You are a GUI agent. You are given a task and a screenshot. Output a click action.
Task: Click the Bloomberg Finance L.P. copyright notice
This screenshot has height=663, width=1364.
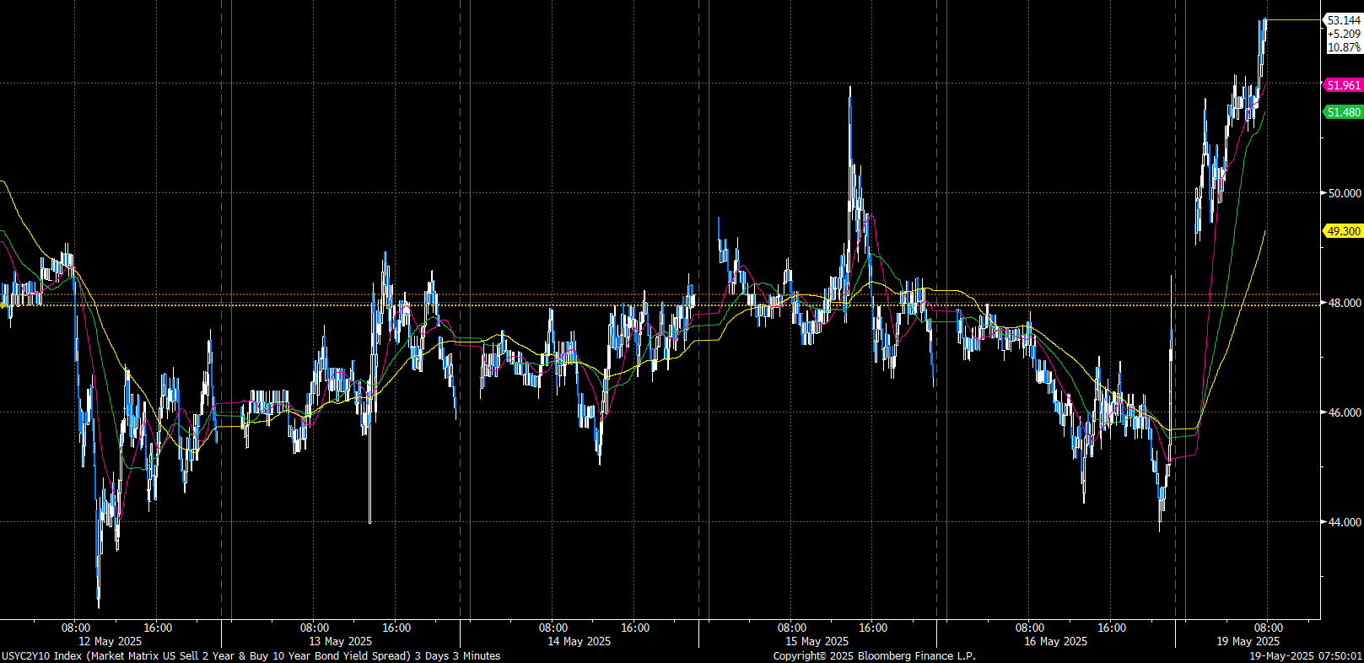pyautogui.click(x=874, y=656)
